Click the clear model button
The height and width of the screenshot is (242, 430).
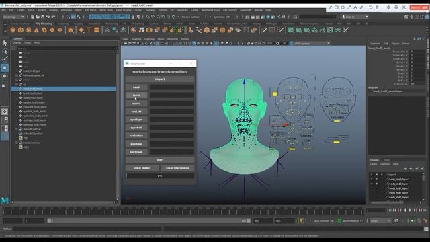[x=142, y=168]
